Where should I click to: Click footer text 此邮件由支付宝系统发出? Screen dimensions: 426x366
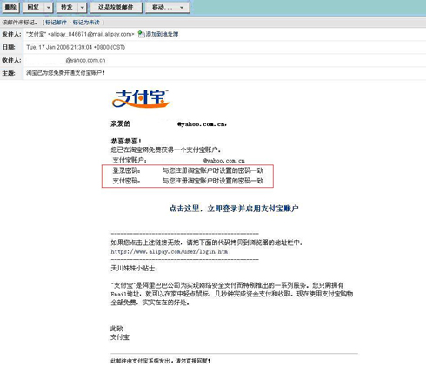point(139,361)
